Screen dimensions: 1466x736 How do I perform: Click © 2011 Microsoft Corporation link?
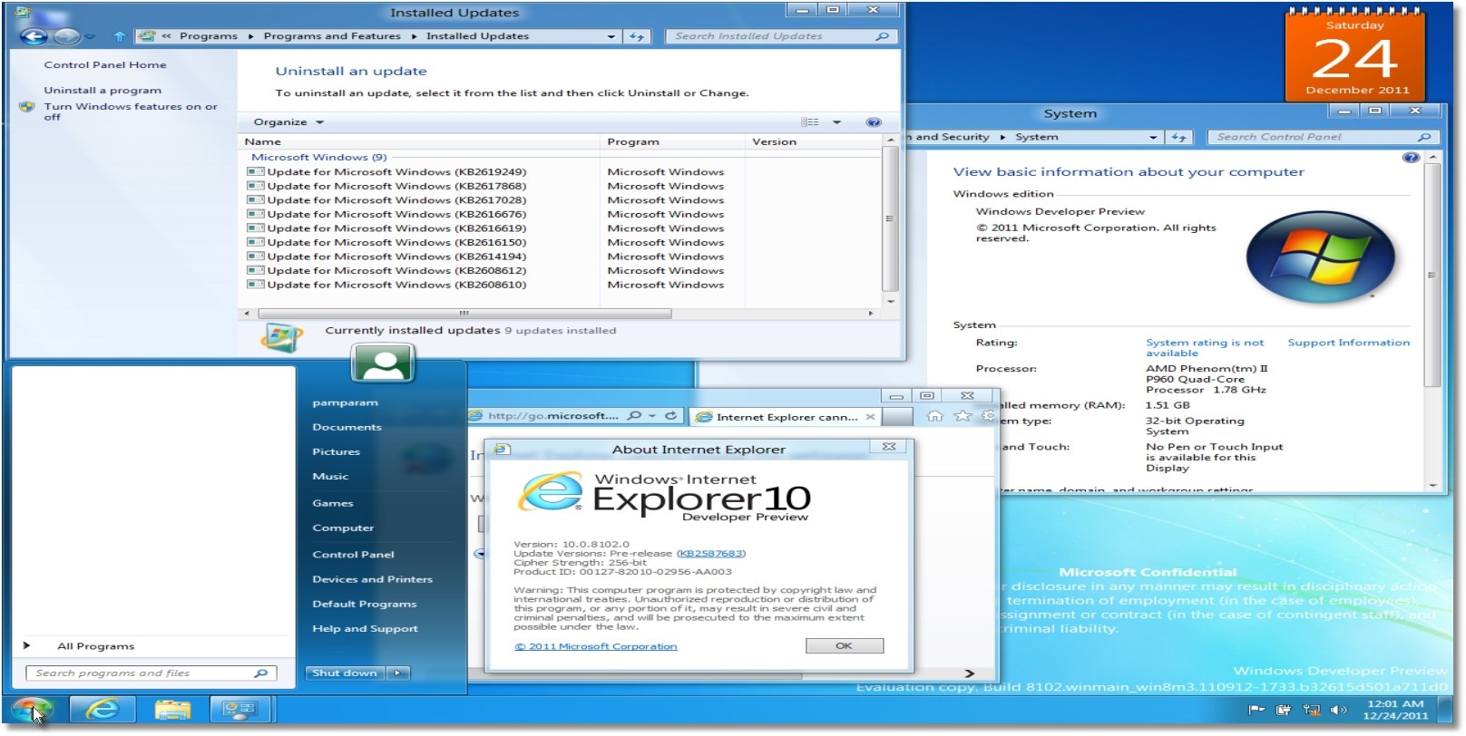(x=595, y=647)
